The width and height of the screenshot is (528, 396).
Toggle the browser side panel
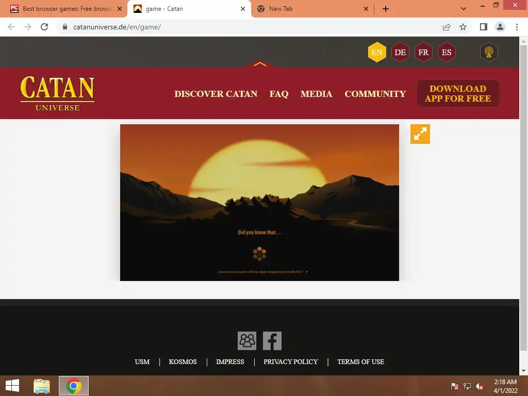484,27
